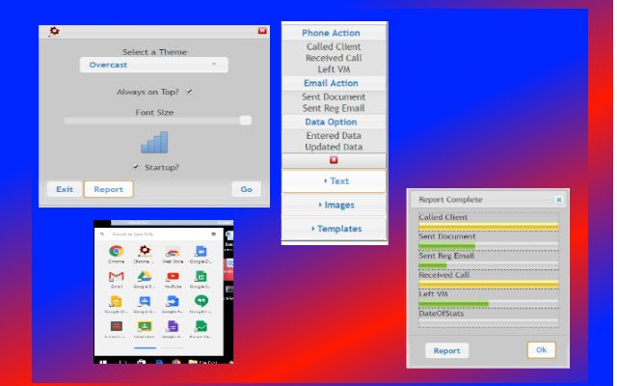
Task: Click the Sent Reg Email progress bar
Action: tap(489, 265)
